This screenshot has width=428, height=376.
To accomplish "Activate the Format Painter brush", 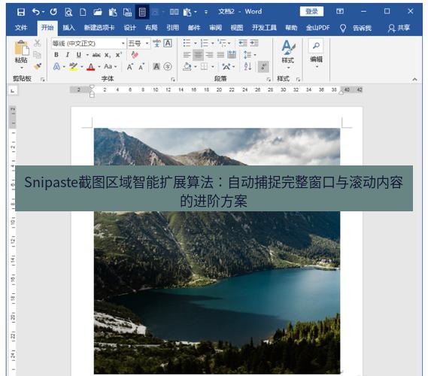I will [x=37, y=66].
